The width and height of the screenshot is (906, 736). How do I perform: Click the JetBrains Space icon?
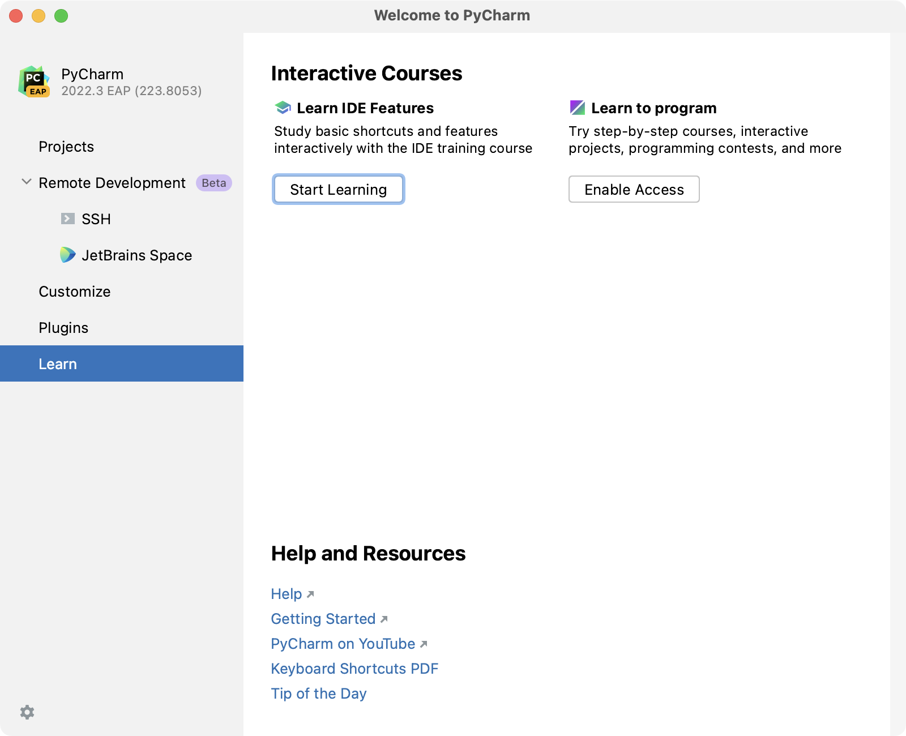tap(68, 255)
